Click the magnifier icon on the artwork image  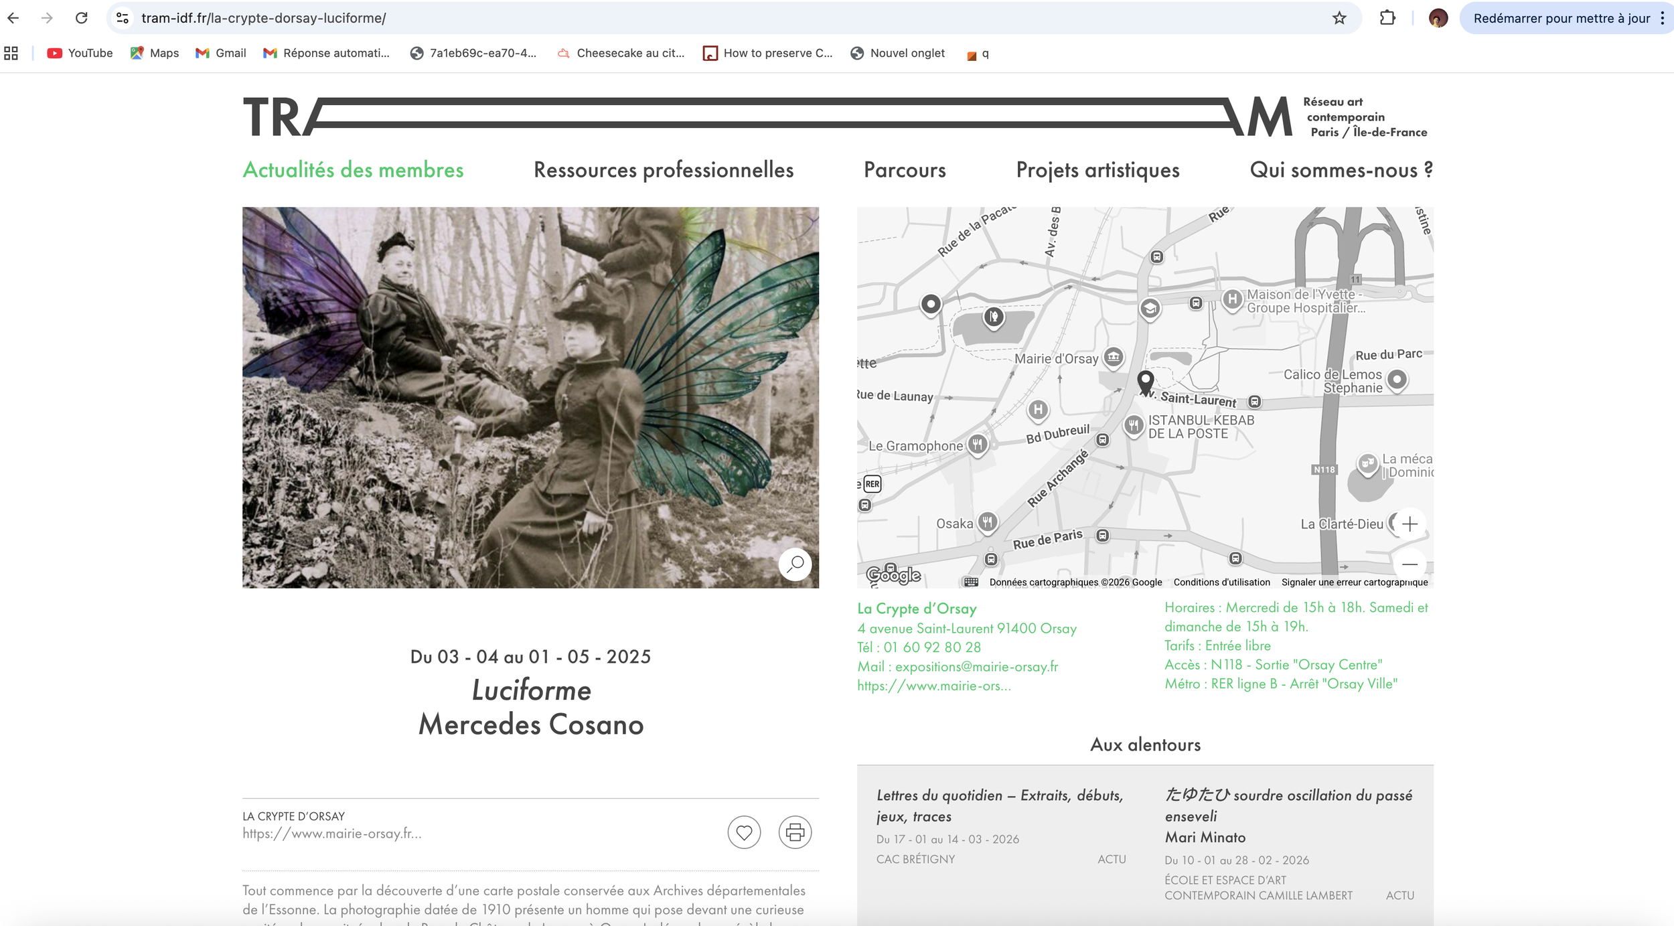click(795, 564)
